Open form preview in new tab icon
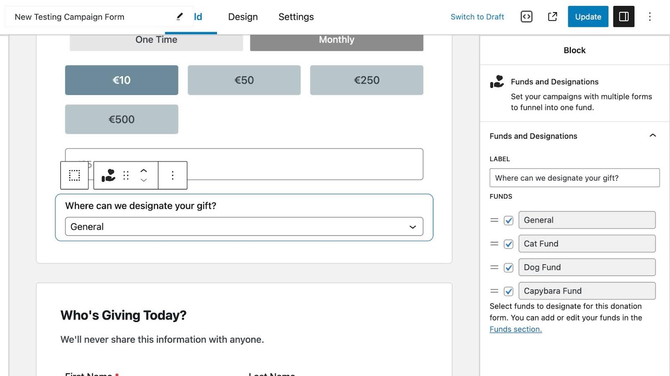 pyautogui.click(x=552, y=17)
